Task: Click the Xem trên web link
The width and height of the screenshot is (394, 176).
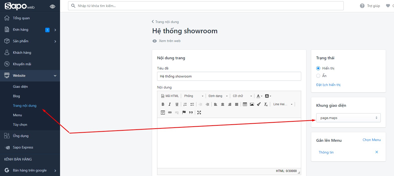Action: [x=170, y=41]
